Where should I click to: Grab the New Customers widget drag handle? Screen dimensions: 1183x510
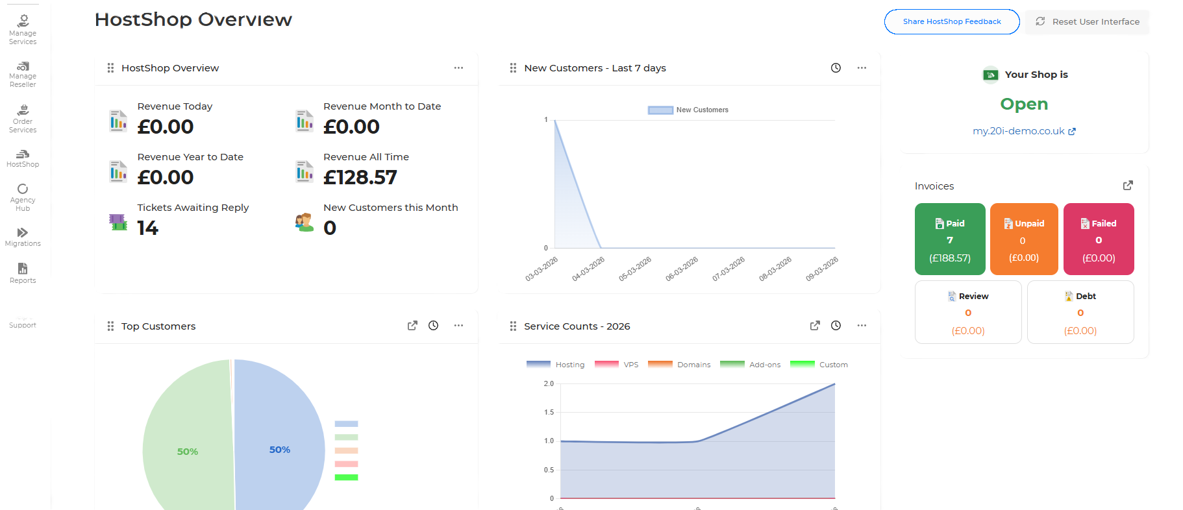click(x=513, y=67)
